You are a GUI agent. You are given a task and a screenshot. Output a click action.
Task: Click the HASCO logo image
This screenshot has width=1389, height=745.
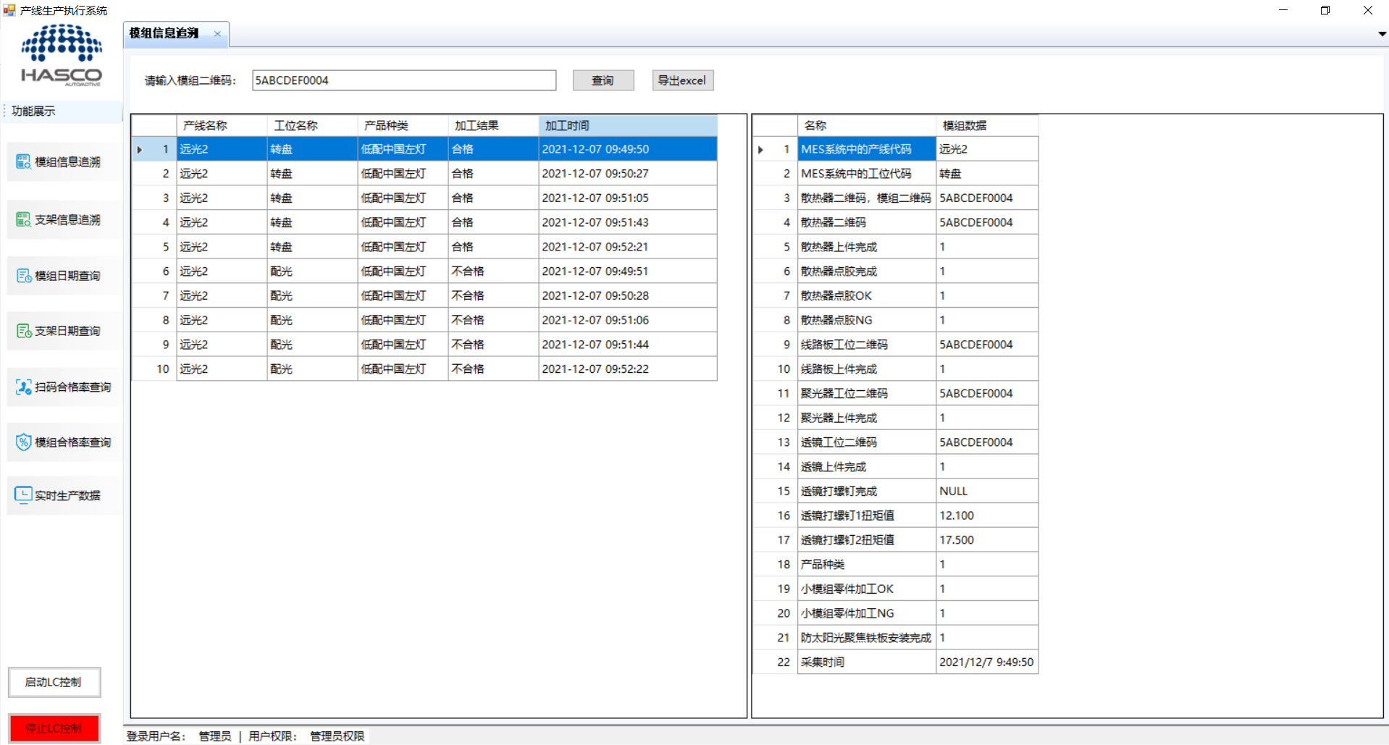[62, 56]
